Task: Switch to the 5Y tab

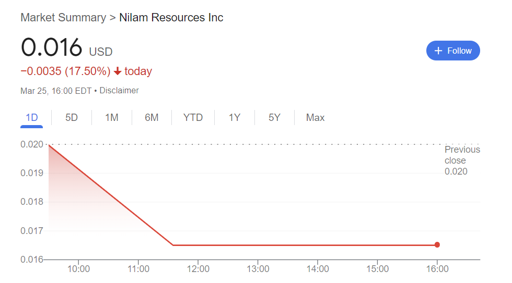Action: pos(274,118)
